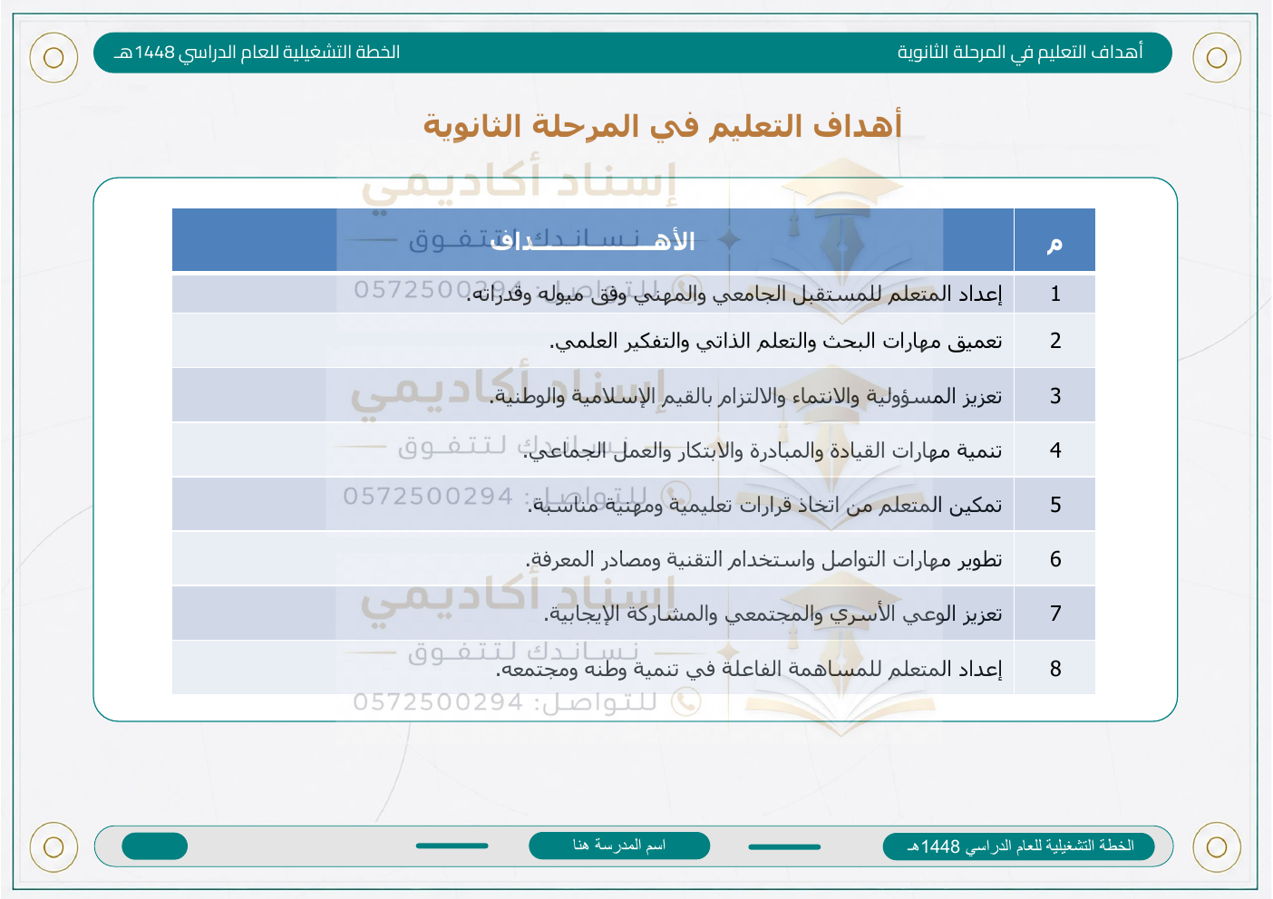
Task: Click header banner text الخطة التشغيلية للعام الدراسي 1448هـ
Action: (257, 53)
